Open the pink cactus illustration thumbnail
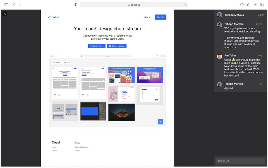Image resolution: width=268 pixels, height=168 pixels. [121, 94]
